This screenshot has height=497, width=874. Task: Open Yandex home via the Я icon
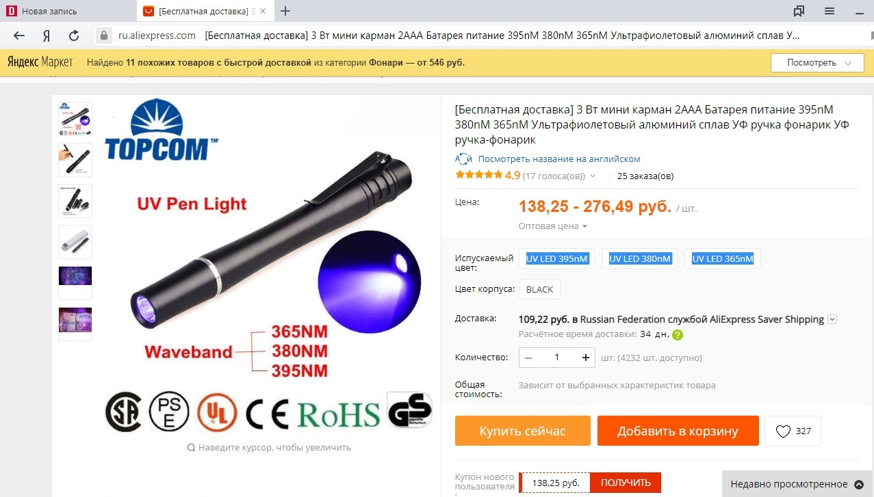(x=47, y=36)
